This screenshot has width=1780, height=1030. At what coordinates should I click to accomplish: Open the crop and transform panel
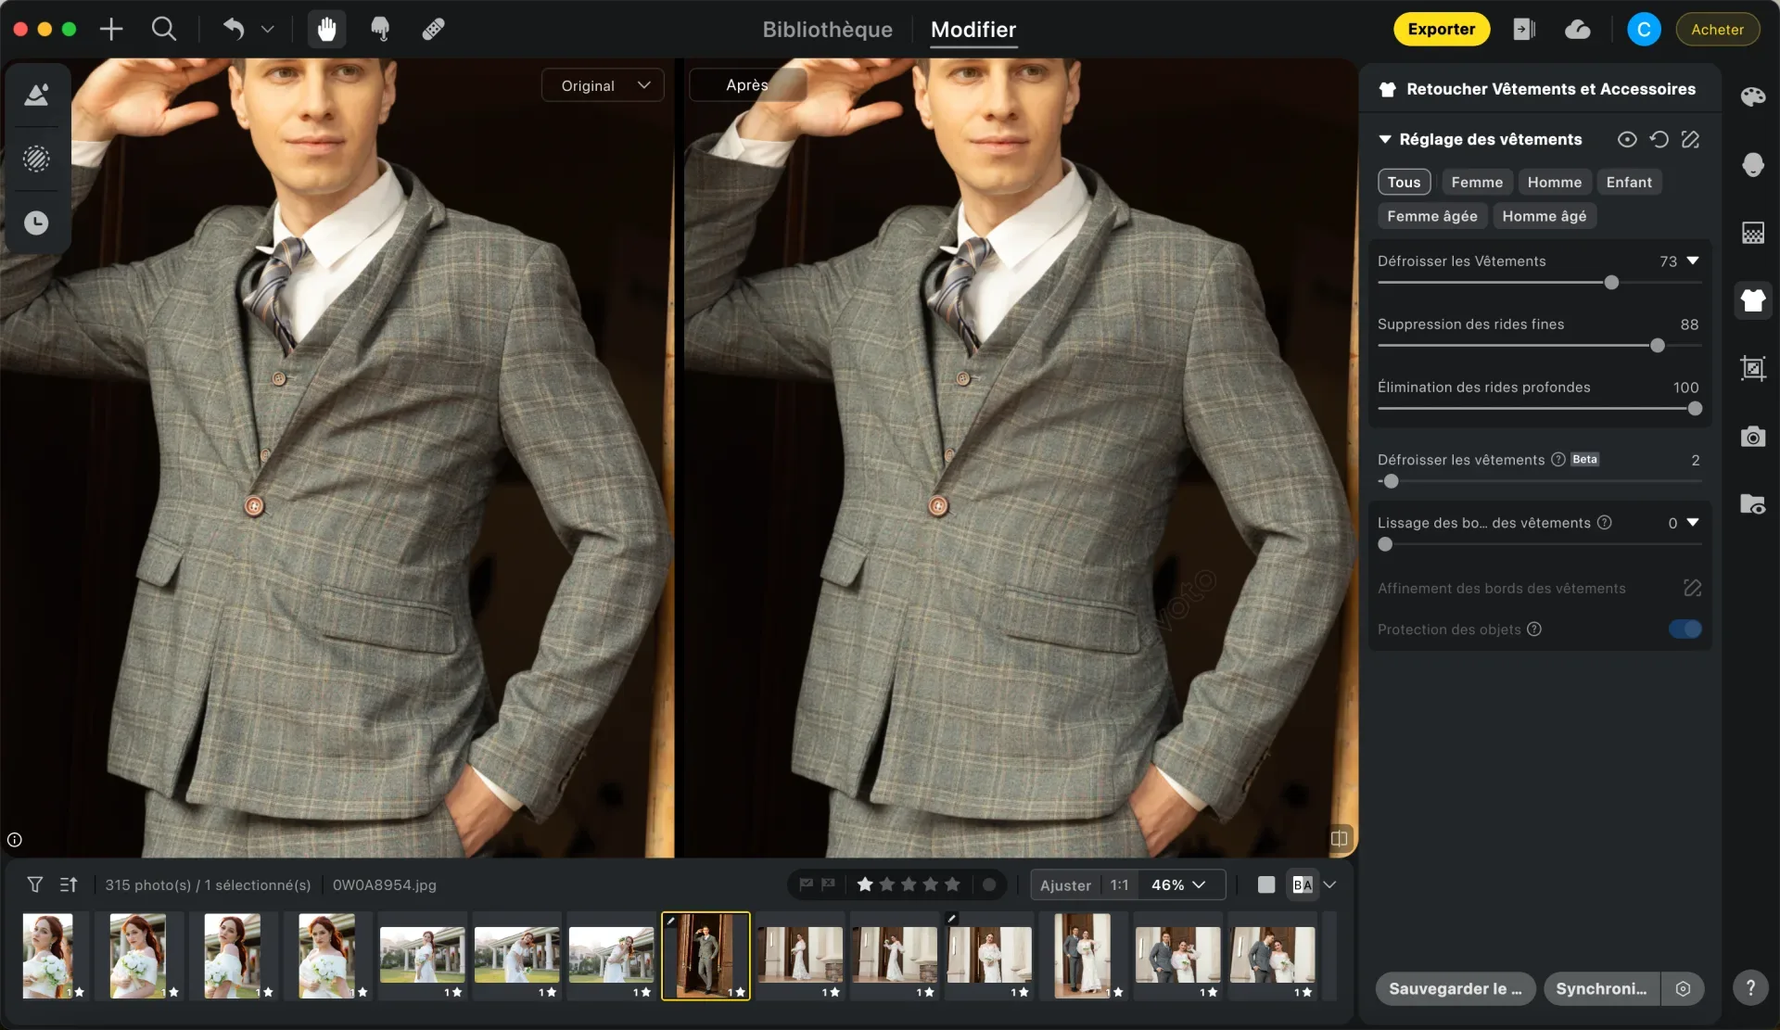click(x=1752, y=368)
